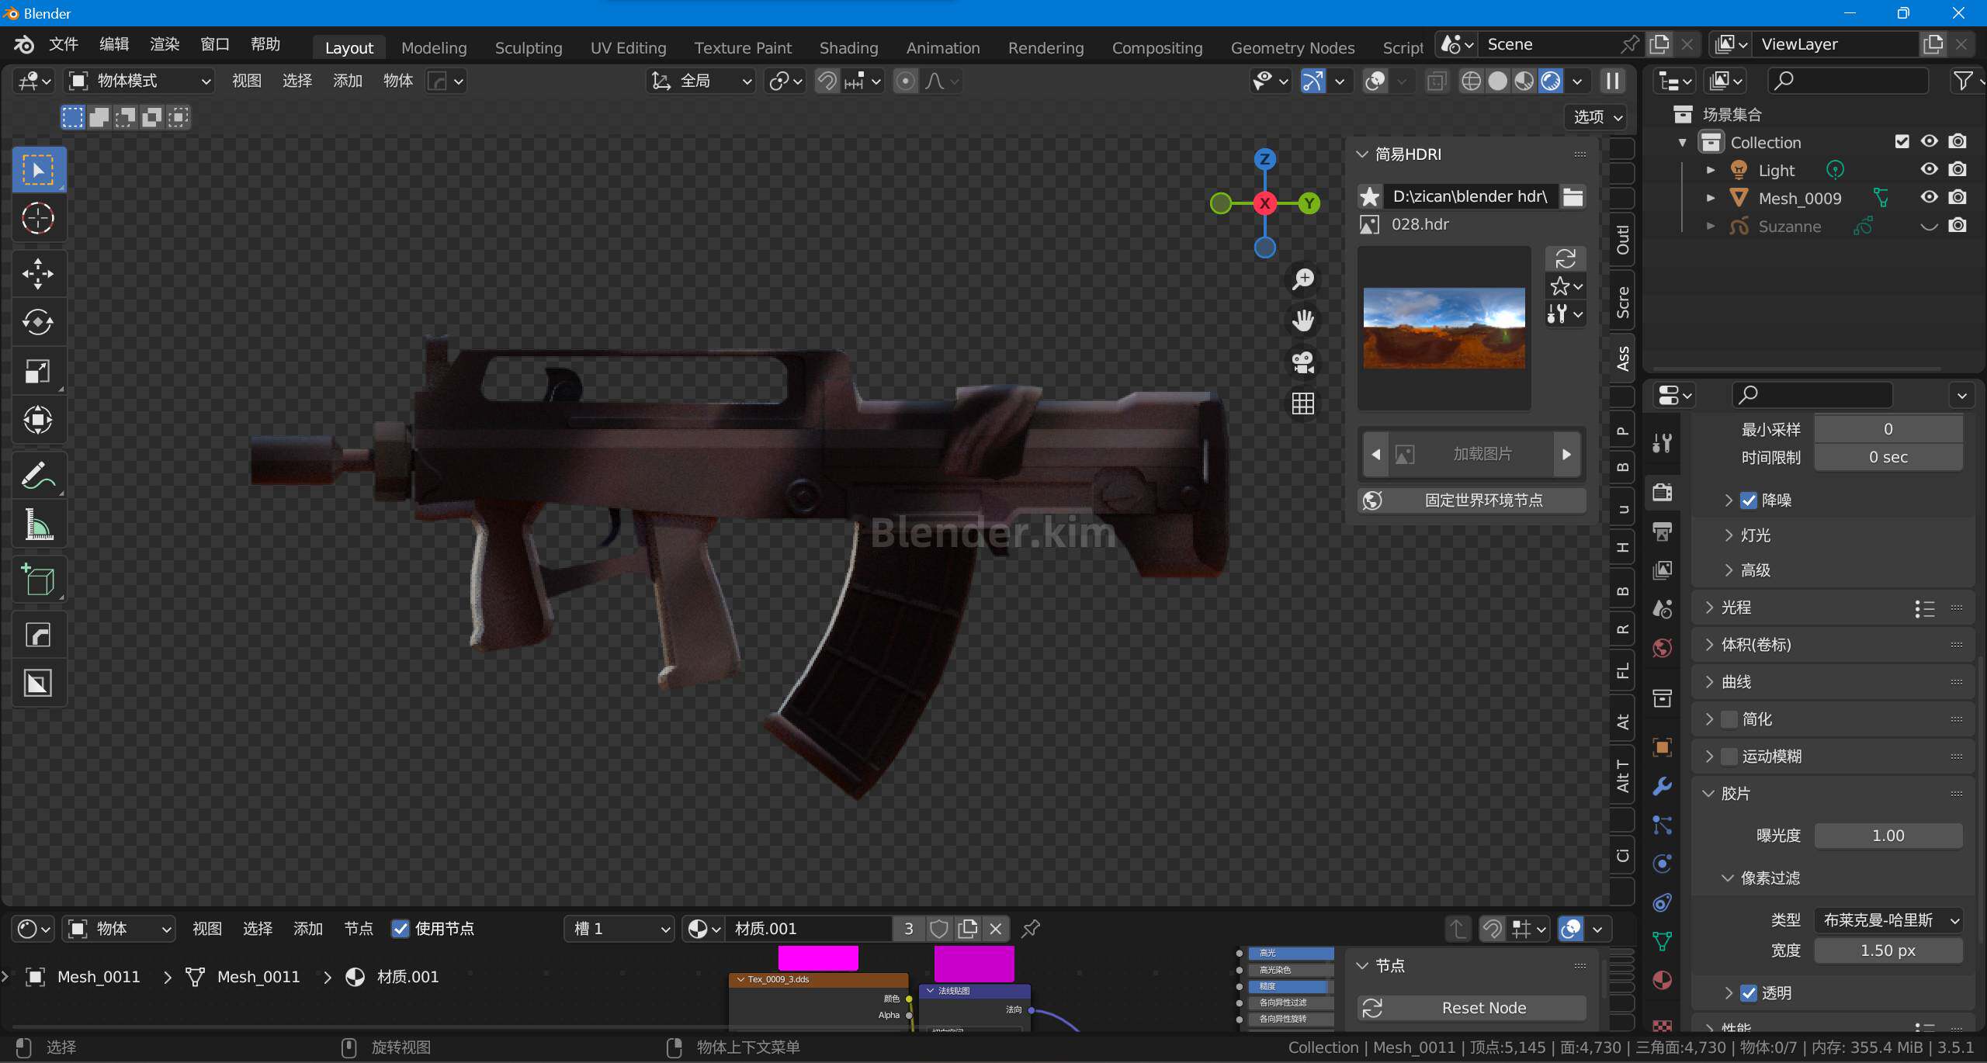Screen dimensions: 1987x1063
Task: Select the Measure ruler tool
Action: pyautogui.click(x=38, y=524)
